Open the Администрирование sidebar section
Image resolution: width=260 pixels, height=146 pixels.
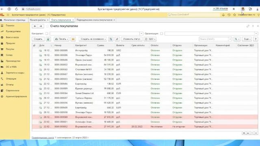pos(16,97)
